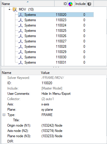Open the Plane value xy plane dropdown
The height and width of the screenshot is (144, 107).
73,110
